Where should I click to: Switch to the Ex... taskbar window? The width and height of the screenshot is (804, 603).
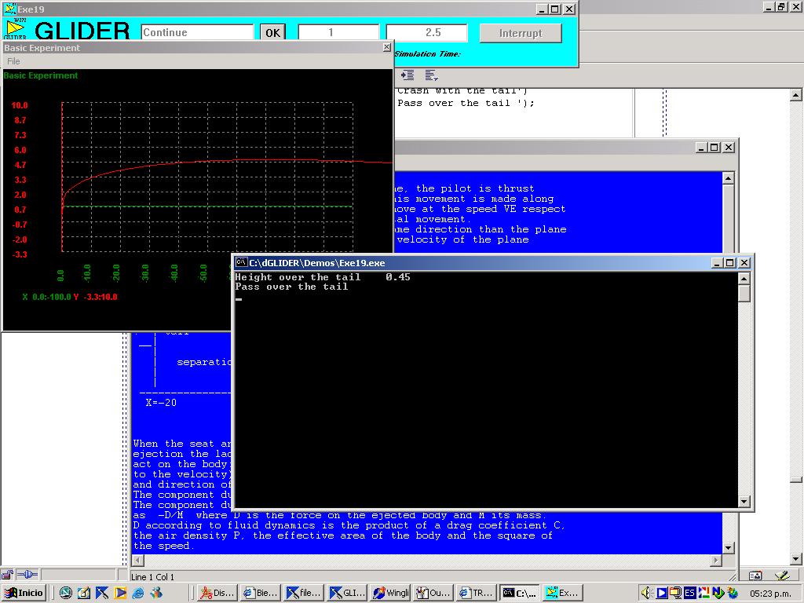tap(562, 593)
